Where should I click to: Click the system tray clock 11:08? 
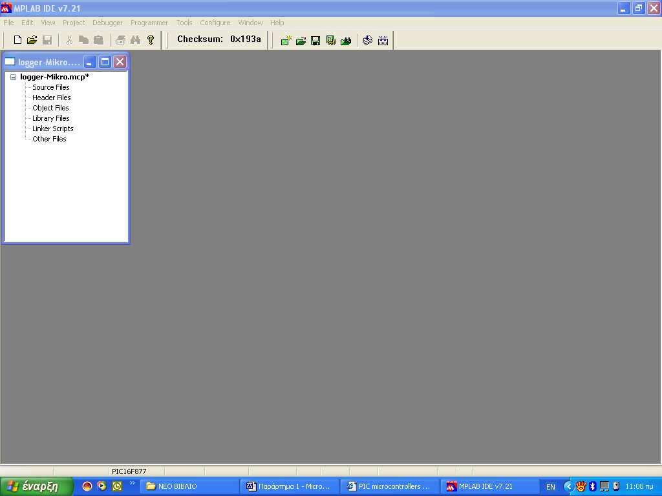pos(639,487)
